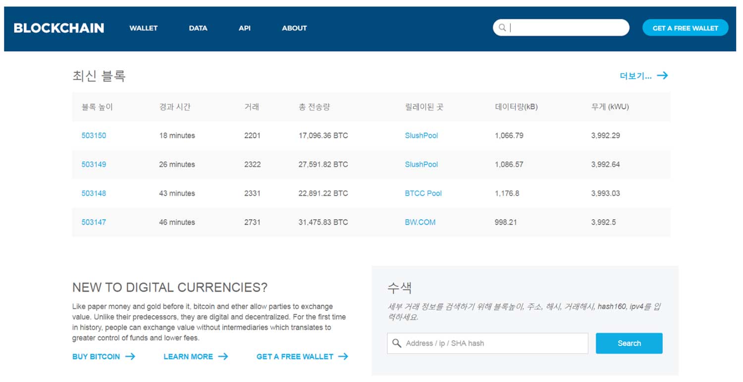Image resolution: width=743 pixels, height=382 pixels.
Task: Focus the Address / ip / SHA hash field
Action: point(488,343)
